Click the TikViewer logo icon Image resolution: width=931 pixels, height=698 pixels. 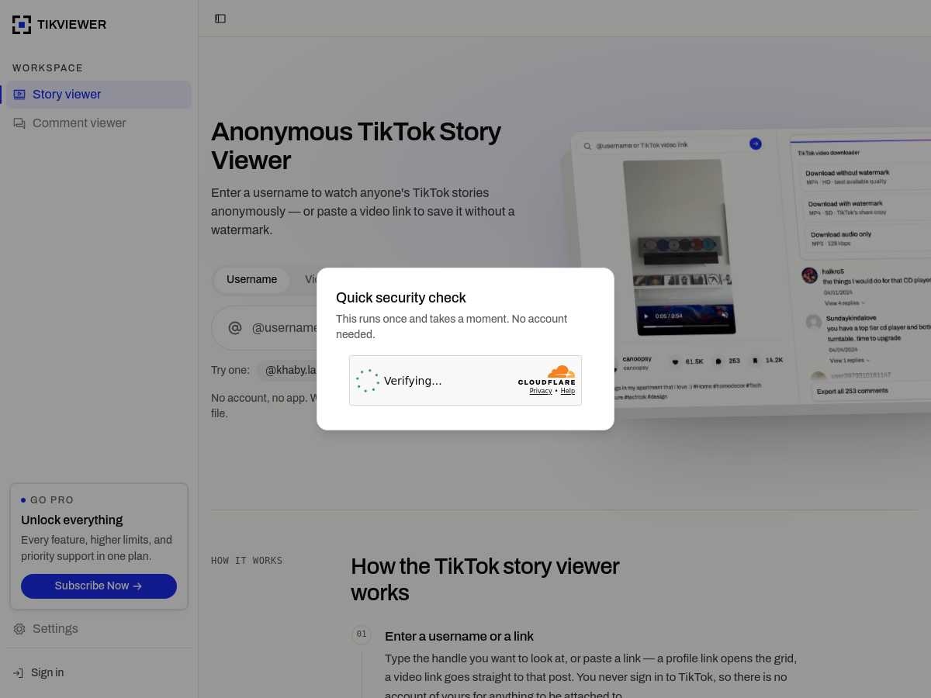pos(22,25)
